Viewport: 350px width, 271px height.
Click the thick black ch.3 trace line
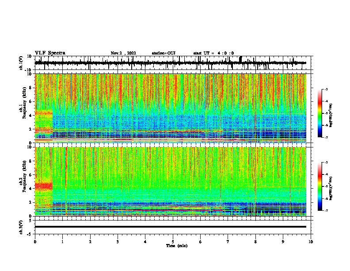point(171,227)
